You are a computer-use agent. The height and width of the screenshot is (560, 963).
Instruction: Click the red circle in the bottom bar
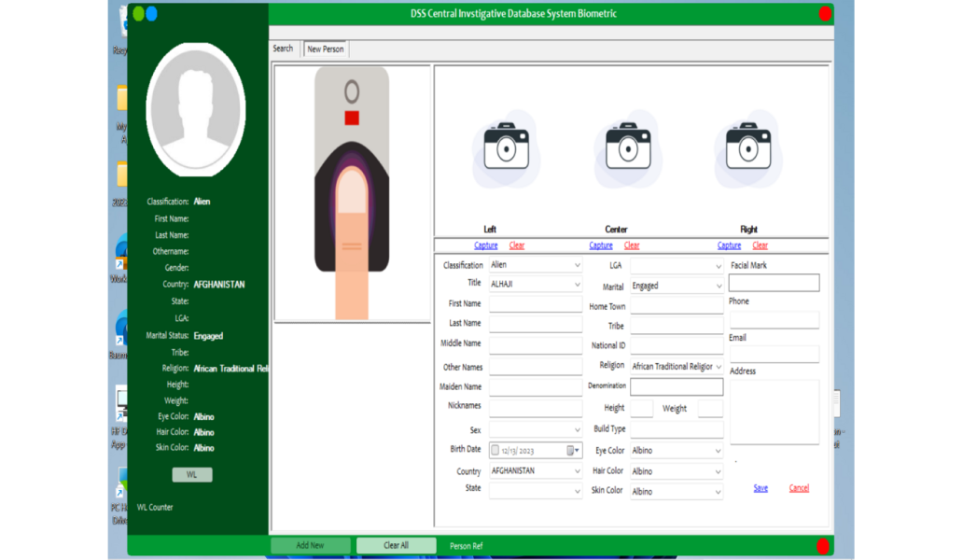point(823,546)
